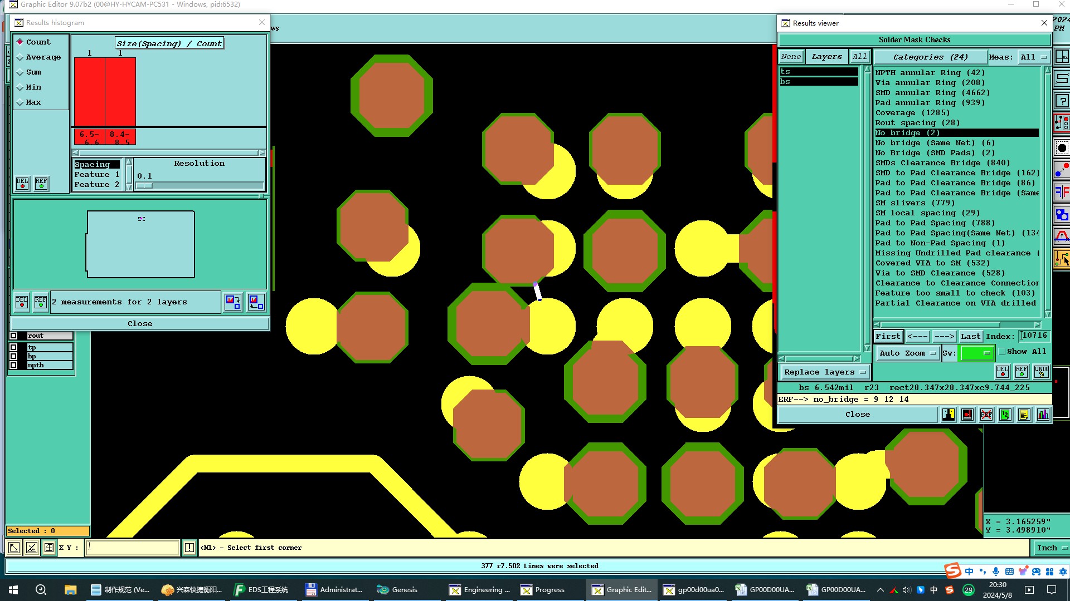Click the histogram chart icon in Results viewer
This screenshot has width=1070, height=601.
1043,415
